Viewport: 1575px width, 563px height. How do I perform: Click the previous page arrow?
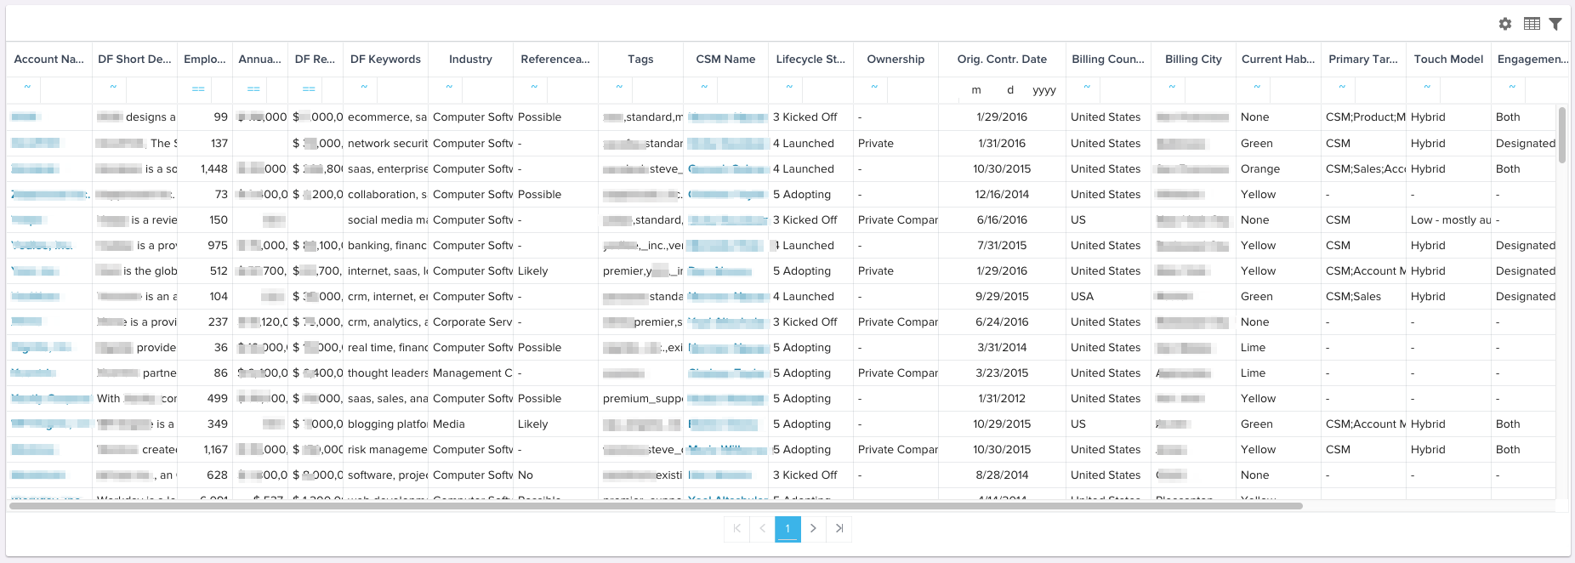click(762, 529)
